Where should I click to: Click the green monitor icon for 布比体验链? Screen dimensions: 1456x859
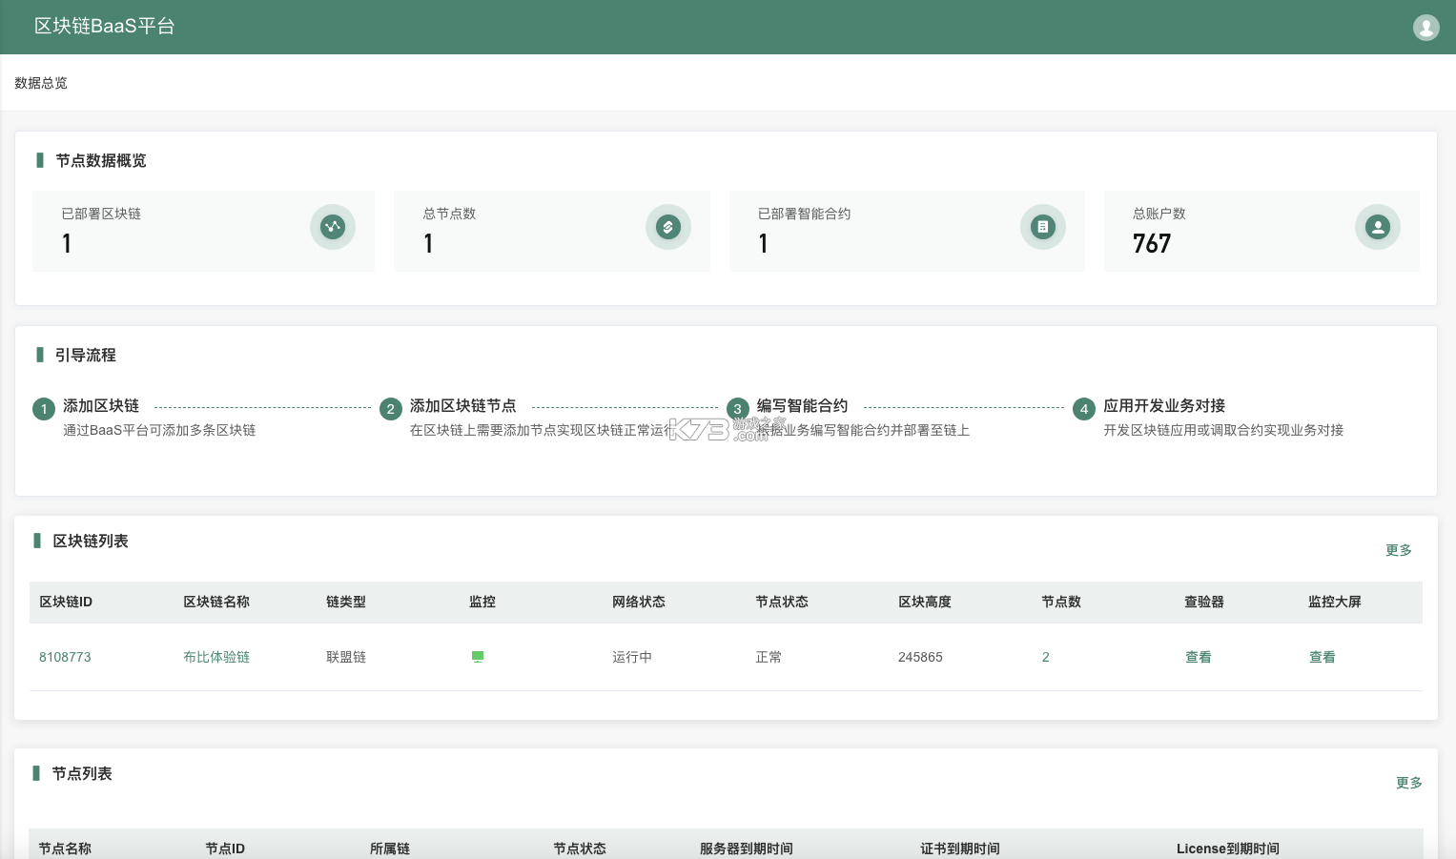[478, 657]
